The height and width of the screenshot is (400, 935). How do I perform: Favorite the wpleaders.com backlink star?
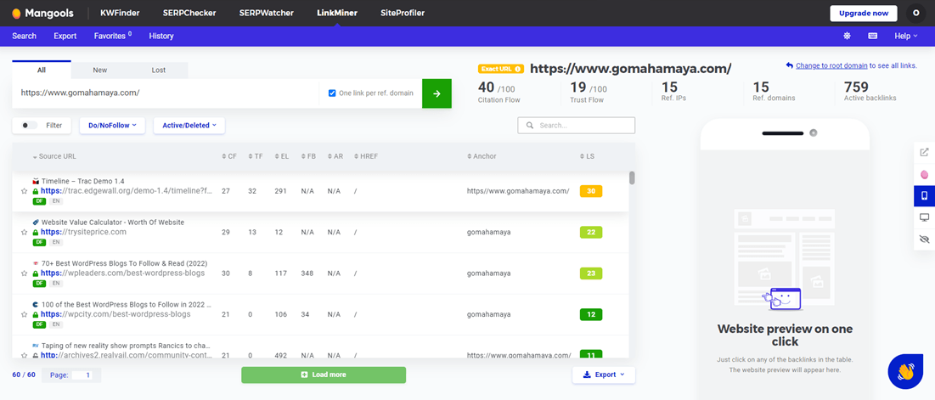(25, 273)
